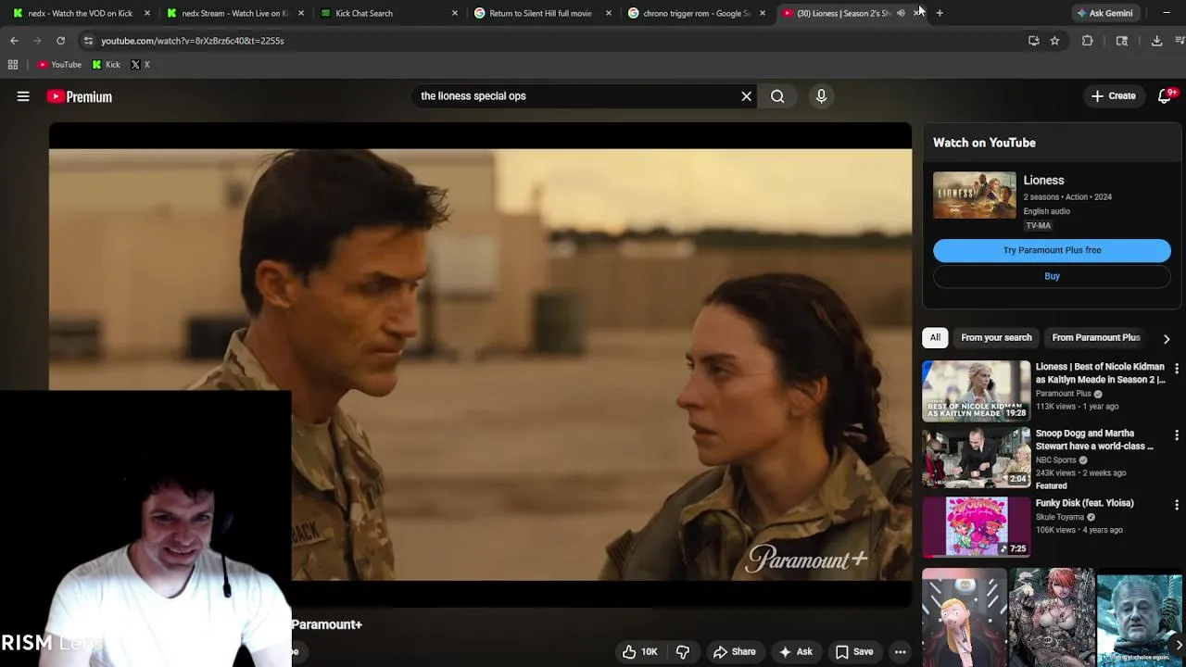Open more actions three-dot menu below video
Image resolution: width=1186 pixels, height=667 pixels.
[900, 652]
